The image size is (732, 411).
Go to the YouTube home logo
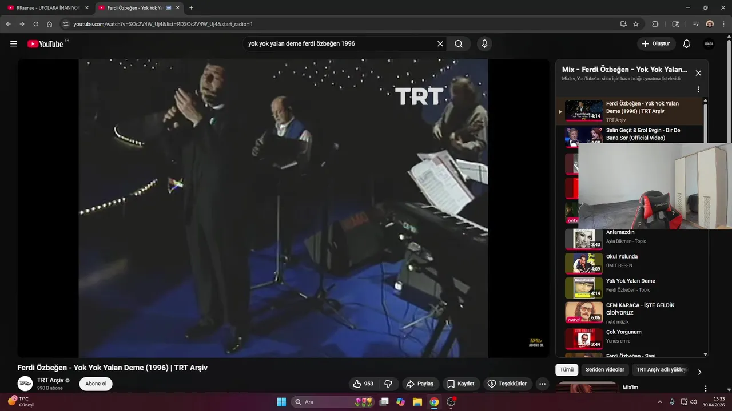point(45,44)
